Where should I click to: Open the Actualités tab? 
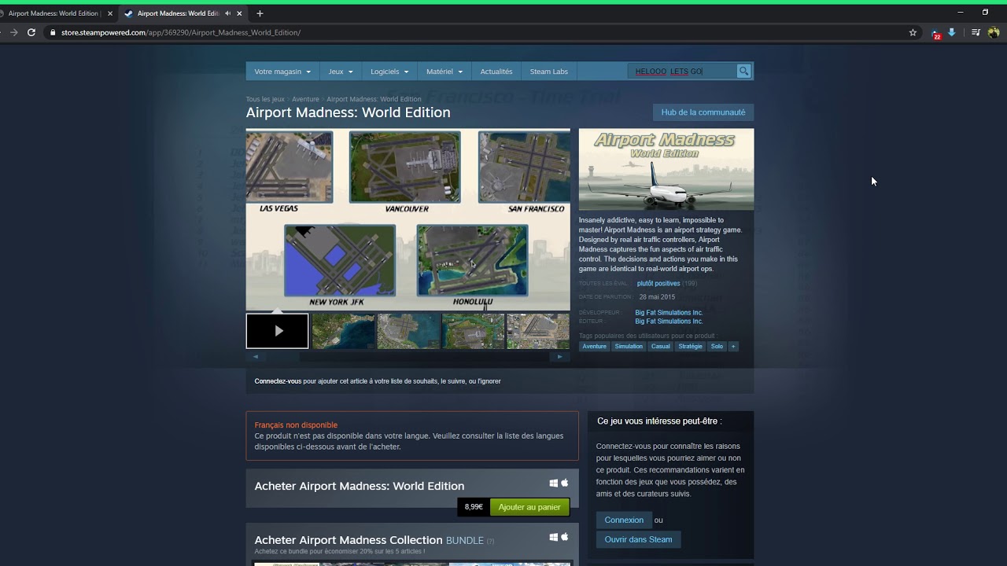[496, 72]
